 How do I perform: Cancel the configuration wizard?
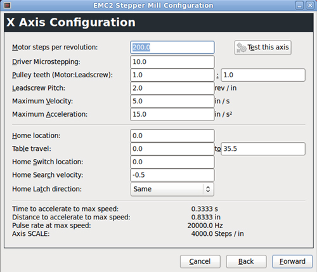coord(200,261)
